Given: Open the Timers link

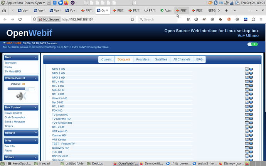Looking at the screenshot, I should pyautogui.click(x=8, y=126).
